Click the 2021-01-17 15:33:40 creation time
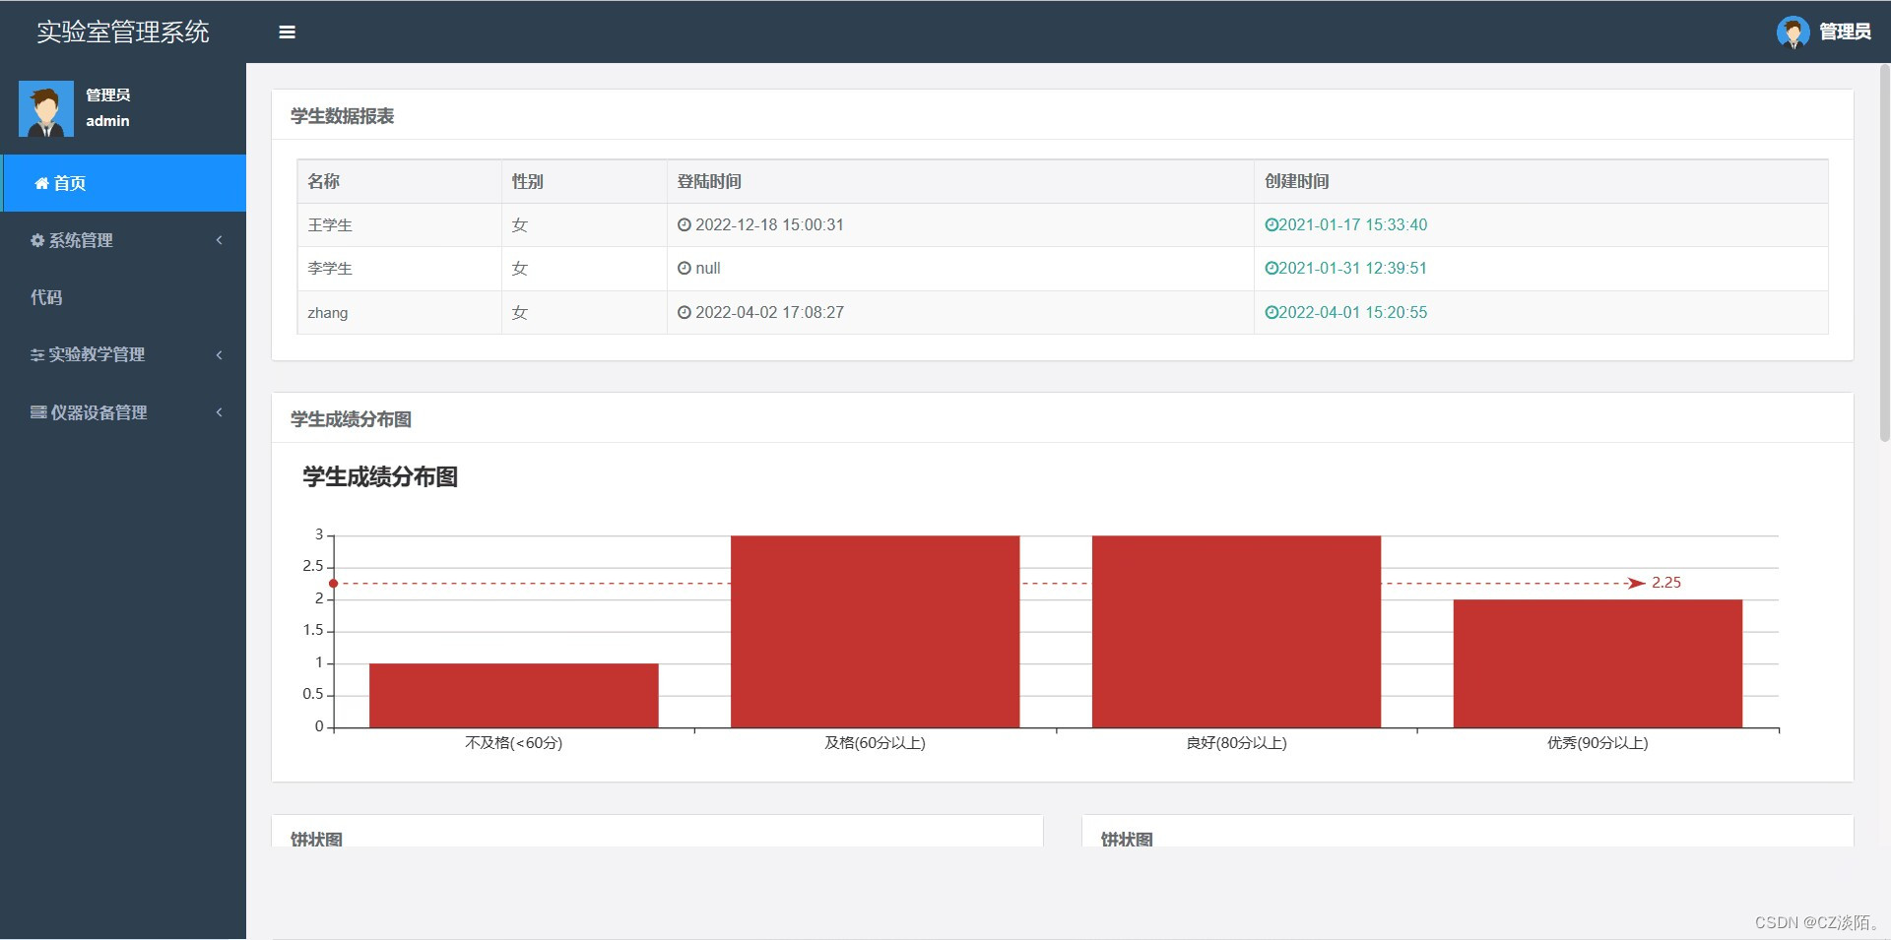 1353,224
